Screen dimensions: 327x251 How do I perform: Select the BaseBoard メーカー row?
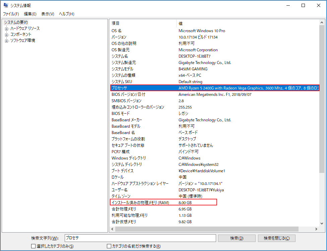coord(214,120)
